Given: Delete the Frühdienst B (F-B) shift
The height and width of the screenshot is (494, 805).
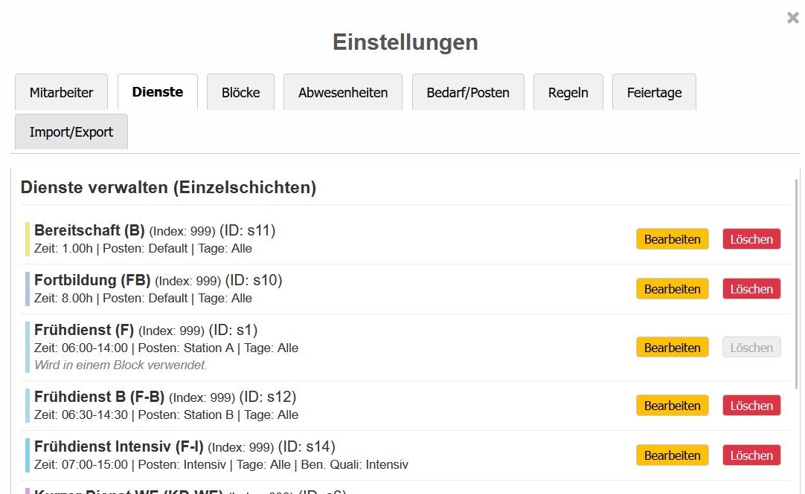Looking at the screenshot, I should 751,406.
